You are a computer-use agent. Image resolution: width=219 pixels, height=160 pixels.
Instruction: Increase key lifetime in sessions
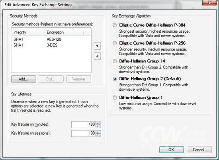pos(98,132)
